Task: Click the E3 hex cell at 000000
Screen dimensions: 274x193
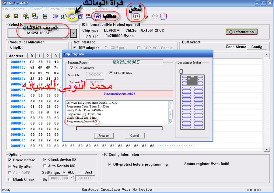Action: pyautogui.click(x=32, y=62)
